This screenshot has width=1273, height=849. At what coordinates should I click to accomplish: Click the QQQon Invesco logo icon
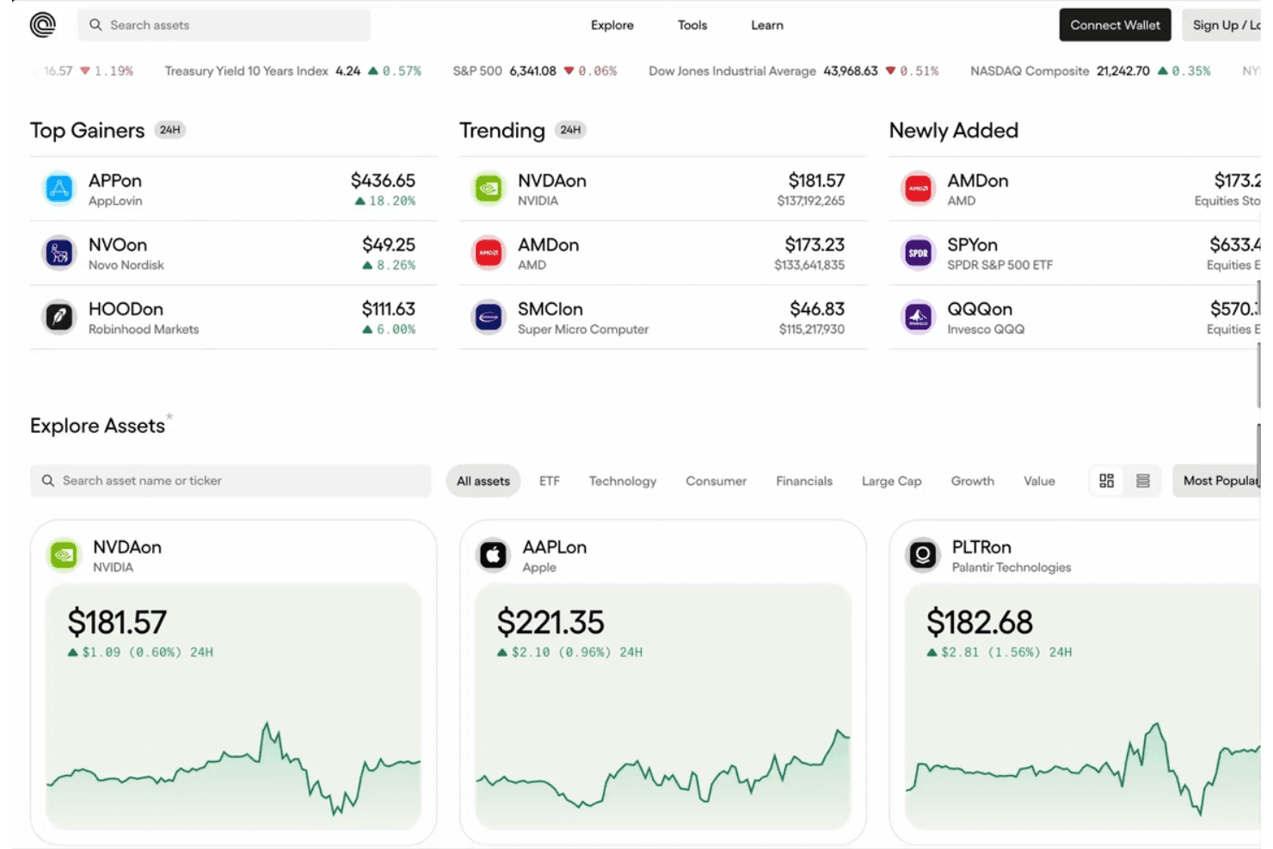918,317
